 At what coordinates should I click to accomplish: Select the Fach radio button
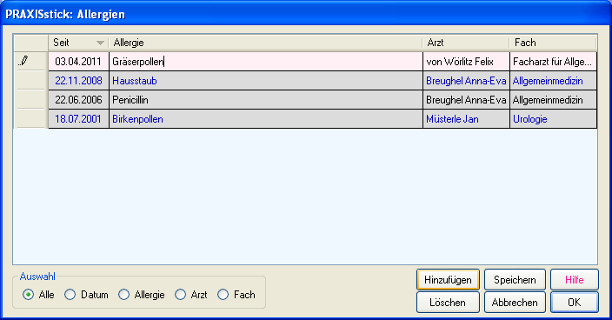[x=223, y=295]
